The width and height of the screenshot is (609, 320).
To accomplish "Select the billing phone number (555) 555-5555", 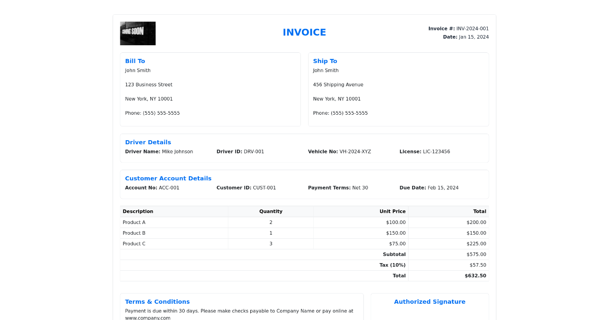I will (152, 113).
